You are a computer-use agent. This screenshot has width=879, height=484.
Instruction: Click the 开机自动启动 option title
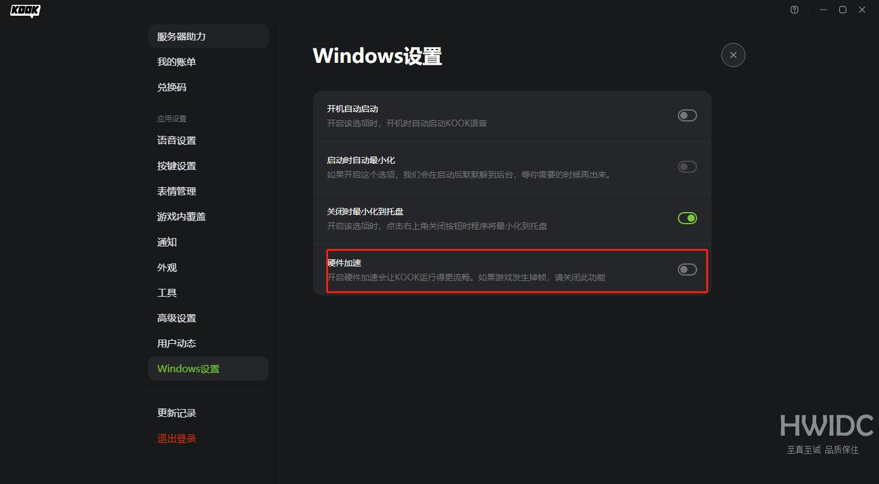tap(352, 109)
